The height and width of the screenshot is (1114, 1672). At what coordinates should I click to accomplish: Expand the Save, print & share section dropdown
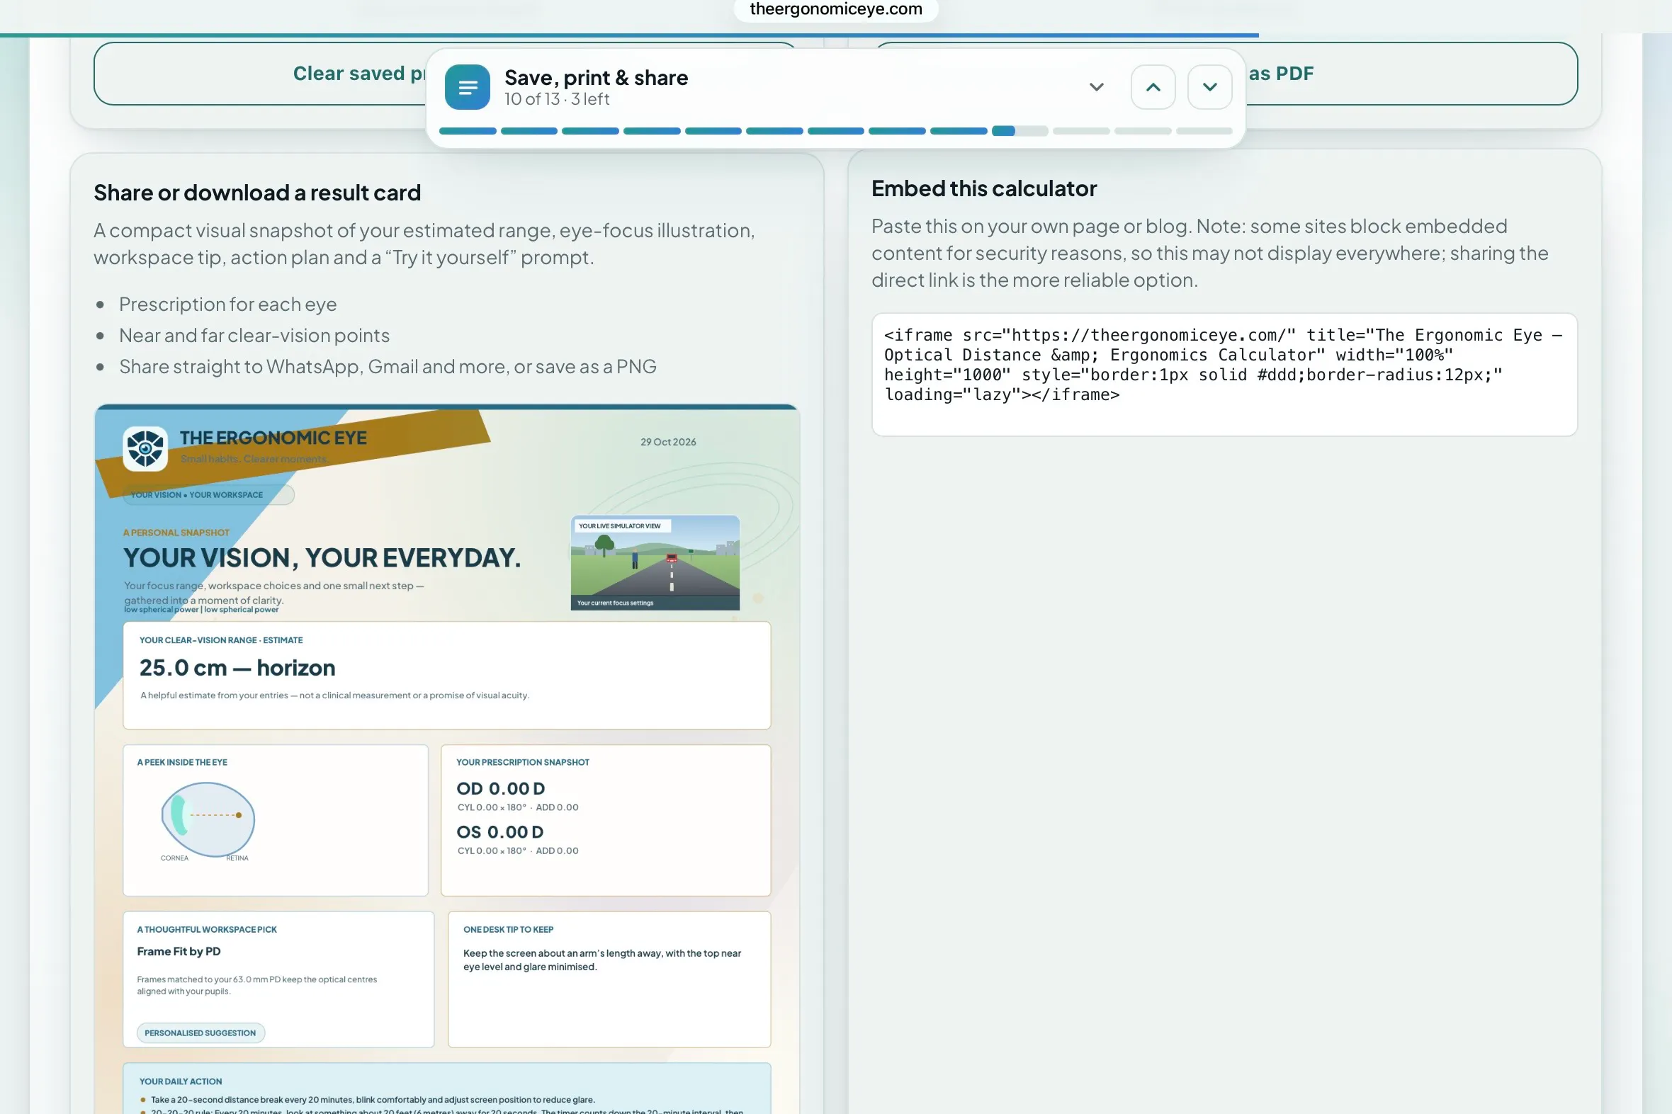[x=1096, y=86]
